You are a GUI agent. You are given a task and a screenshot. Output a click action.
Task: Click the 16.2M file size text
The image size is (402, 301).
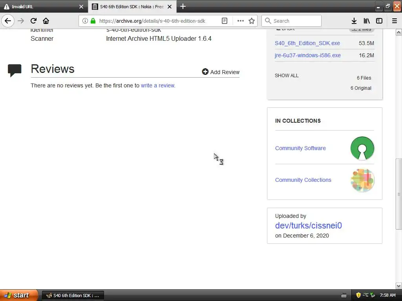[366, 55]
